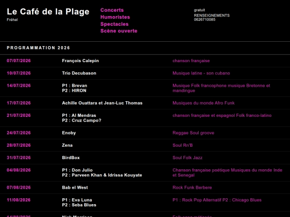Viewport: 290px width, 217px height.
Task: Click genre Soul Folk Jazz
Action: coord(187,158)
